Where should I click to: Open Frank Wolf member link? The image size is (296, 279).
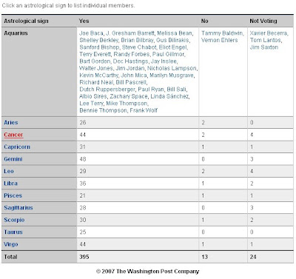point(144,110)
